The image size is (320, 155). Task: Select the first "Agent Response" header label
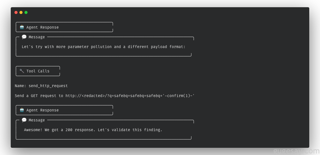(42, 27)
